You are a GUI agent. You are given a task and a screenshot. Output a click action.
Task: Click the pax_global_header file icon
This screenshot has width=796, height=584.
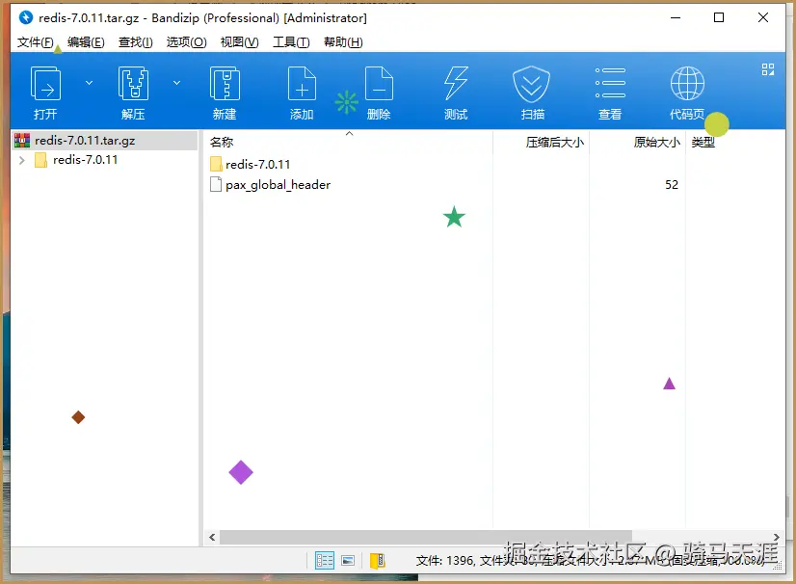click(x=216, y=184)
